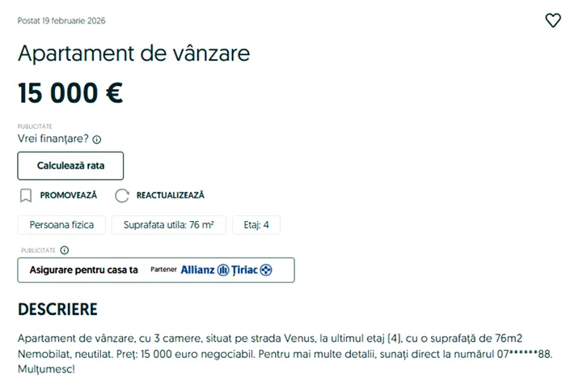This screenshot has width=566, height=383.
Task: Click the Apartament de vânzare title
Action: point(133,54)
